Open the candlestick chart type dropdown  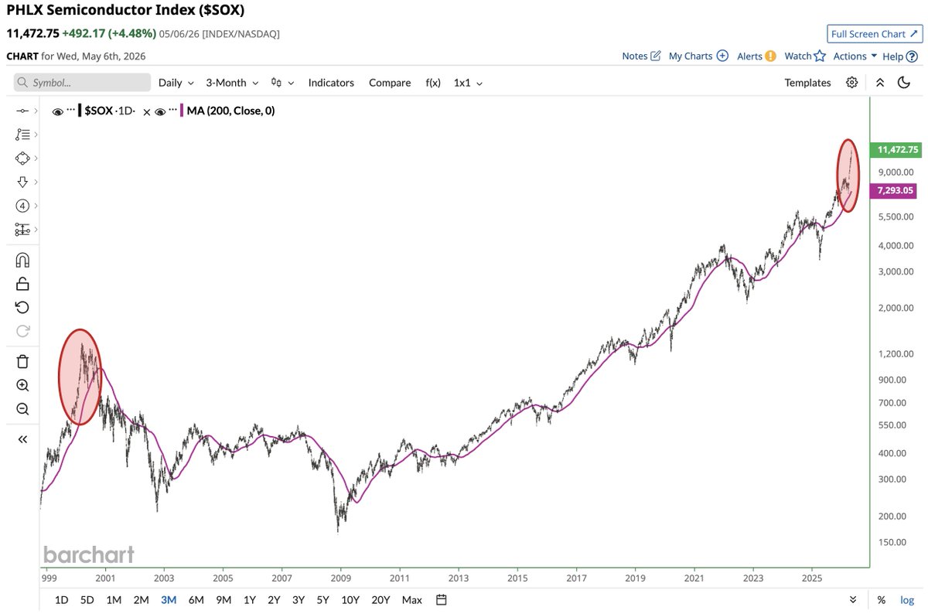281,83
